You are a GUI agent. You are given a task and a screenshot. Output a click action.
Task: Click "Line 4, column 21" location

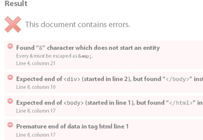[36, 63]
